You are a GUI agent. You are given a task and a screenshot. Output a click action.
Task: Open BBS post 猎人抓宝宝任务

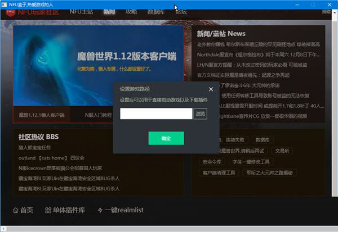(x=34, y=148)
